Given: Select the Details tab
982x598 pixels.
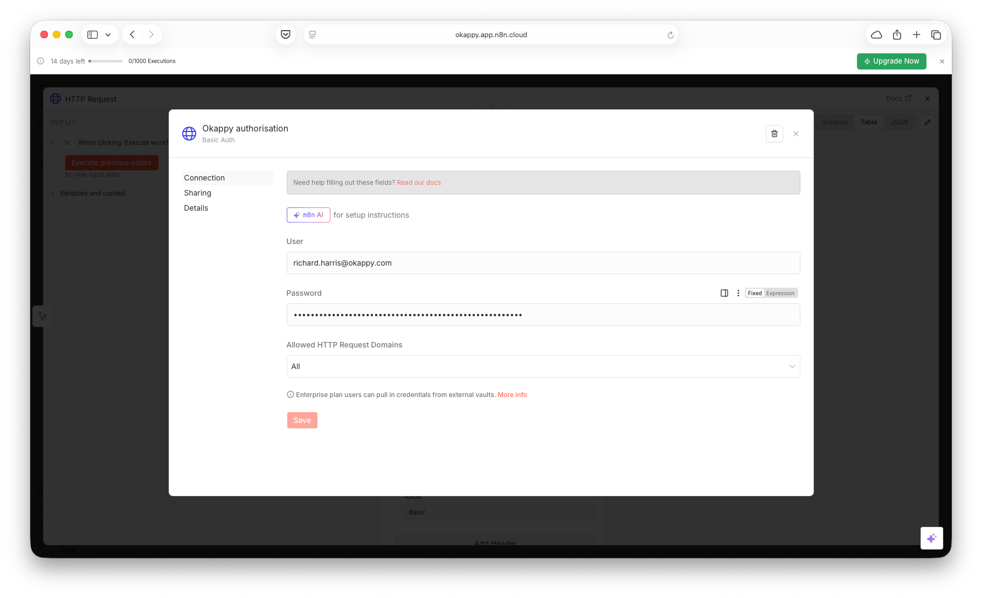Looking at the screenshot, I should coord(227,208).
